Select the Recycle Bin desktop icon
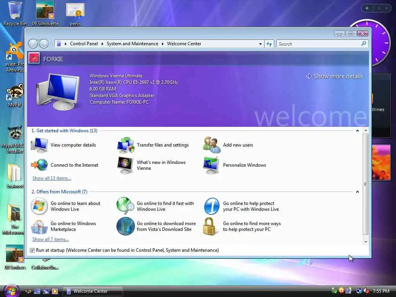The height and width of the screenshot is (297, 396). (15, 14)
